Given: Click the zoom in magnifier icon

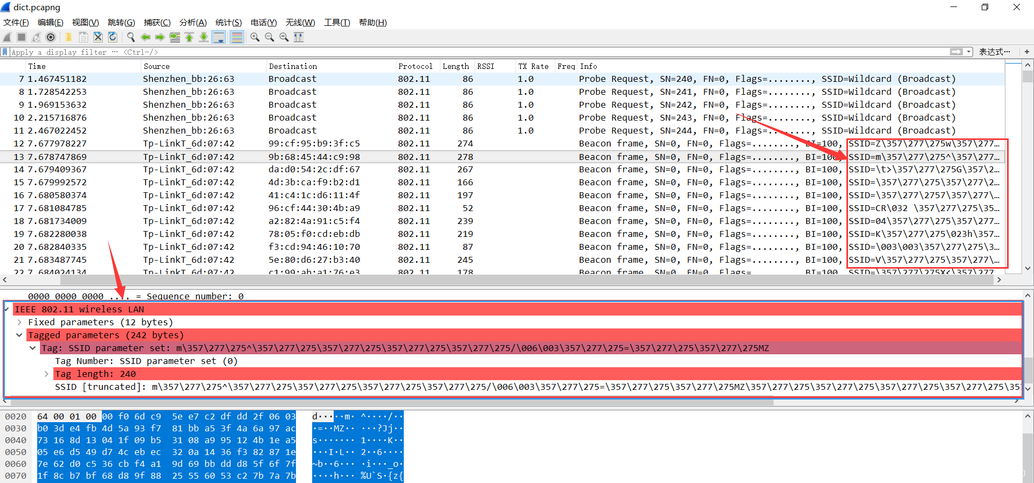Looking at the screenshot, I should [255, 37].
